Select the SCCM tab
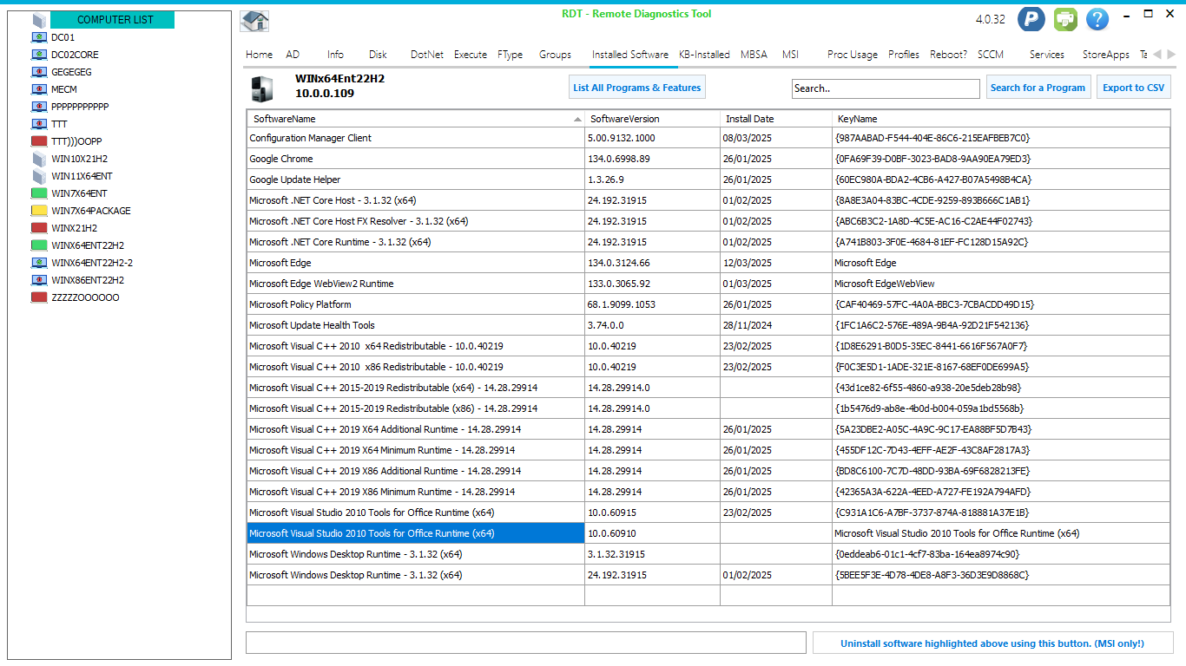The height and width of the screenshot is (666, 1186). click(x=991, y=54)
